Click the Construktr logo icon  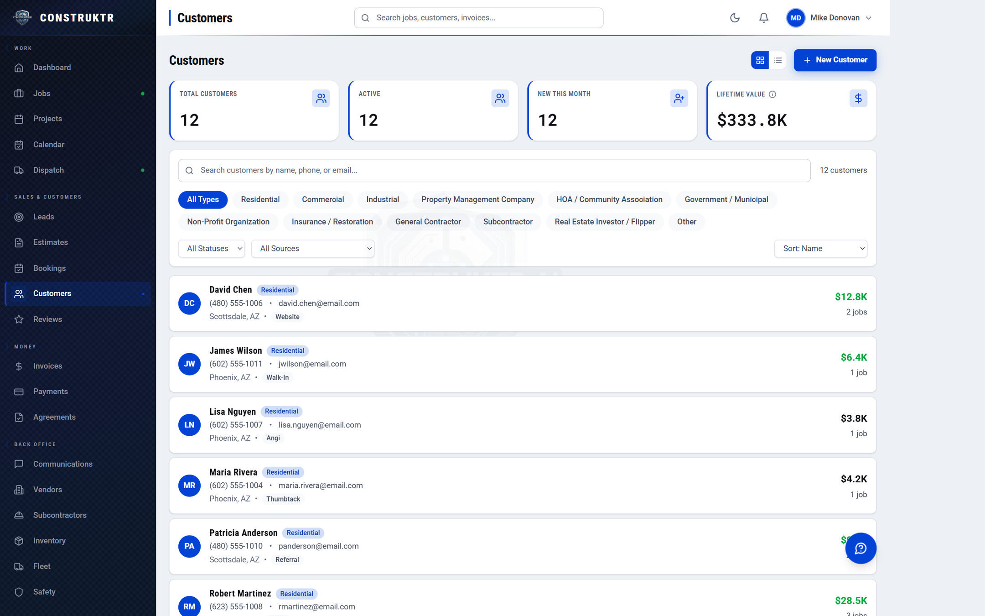[x=22, y=17]
